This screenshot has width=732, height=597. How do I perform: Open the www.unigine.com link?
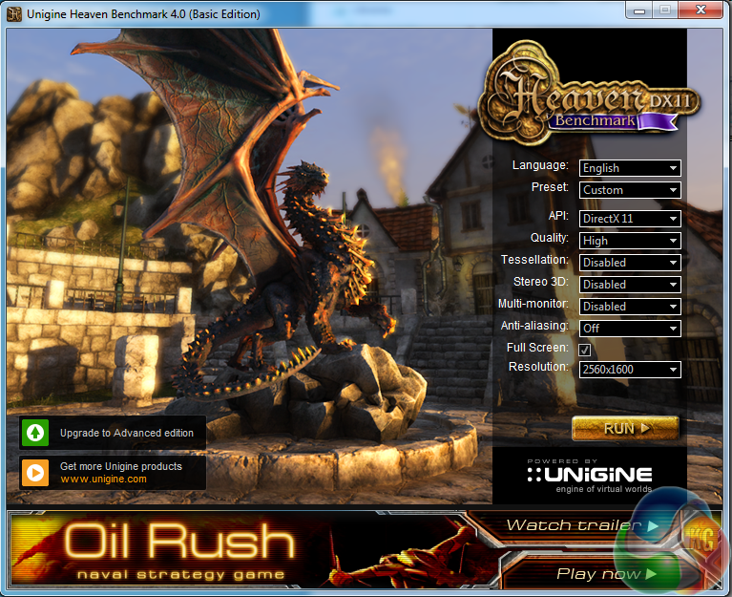click(103, 479)
